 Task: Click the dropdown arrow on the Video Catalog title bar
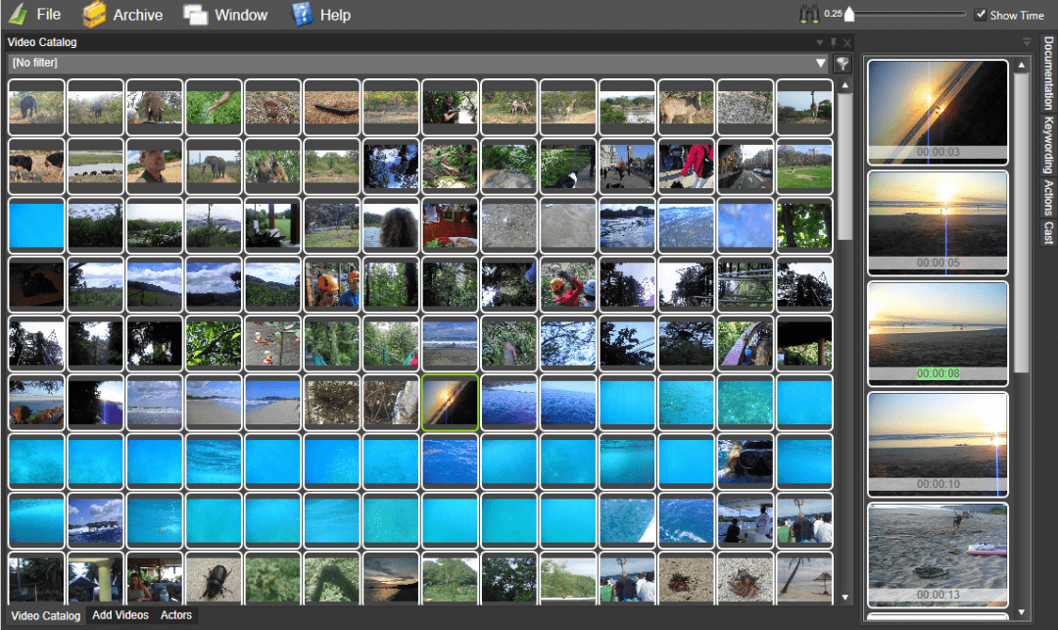[819, 42]
